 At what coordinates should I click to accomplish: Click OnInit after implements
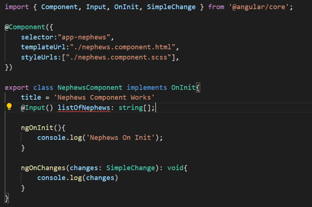point(183,87)
